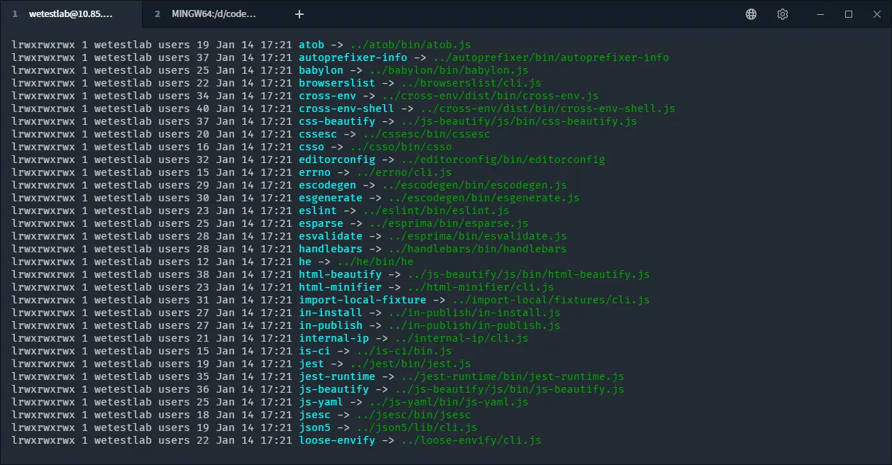The width and height of the screenshot is (892, 465).
Task: Click the internal-ip symlink name
Action: click(334, 338)
